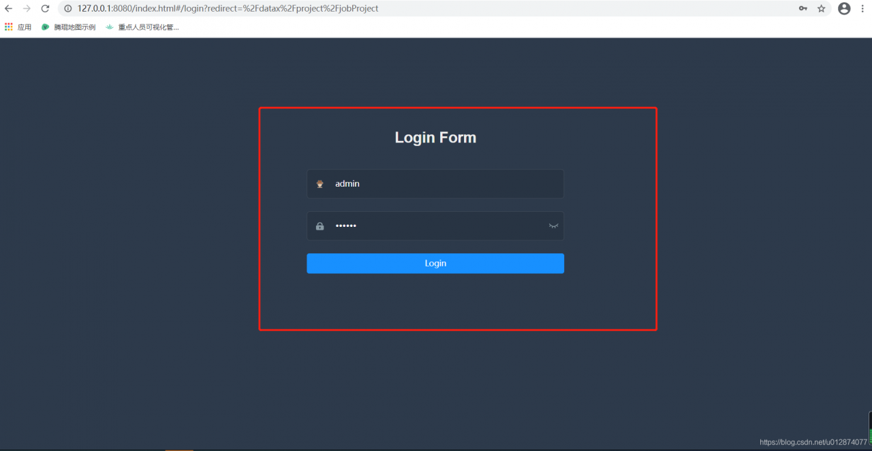Open the 腾琨地图示例 bookmark
The width and height of the screenshot is (872, 451).
[68, 27]
